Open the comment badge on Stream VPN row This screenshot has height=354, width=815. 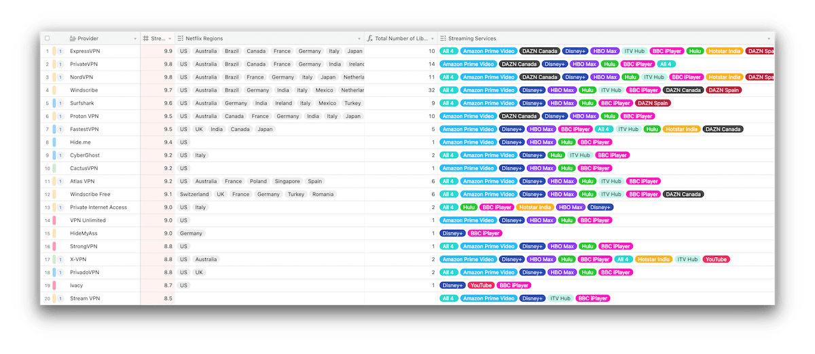60,298
